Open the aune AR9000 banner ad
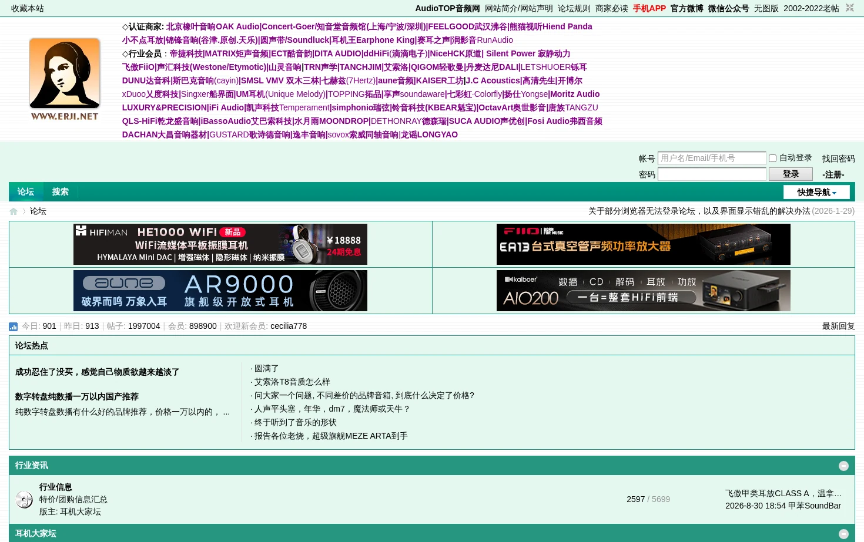The image size is (864, 542). click(220, 291)
